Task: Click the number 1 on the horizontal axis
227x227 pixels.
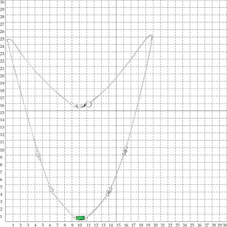Action: (13, 225)
